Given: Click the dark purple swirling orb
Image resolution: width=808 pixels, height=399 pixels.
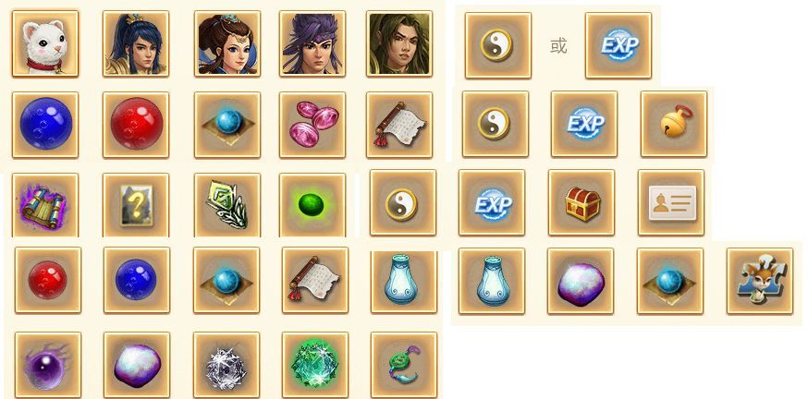Looking at the screenshot, I should tap(48, 365).
